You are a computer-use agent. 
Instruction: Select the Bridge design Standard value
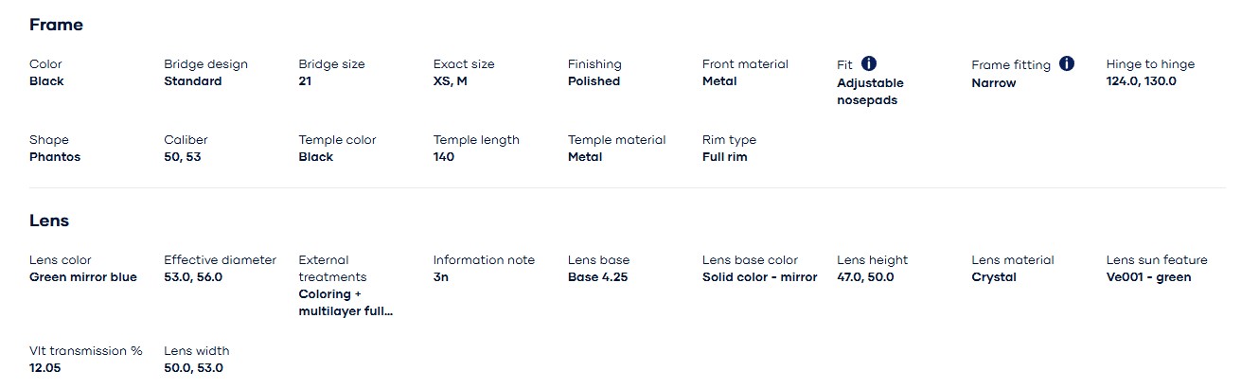click(193, 81)
